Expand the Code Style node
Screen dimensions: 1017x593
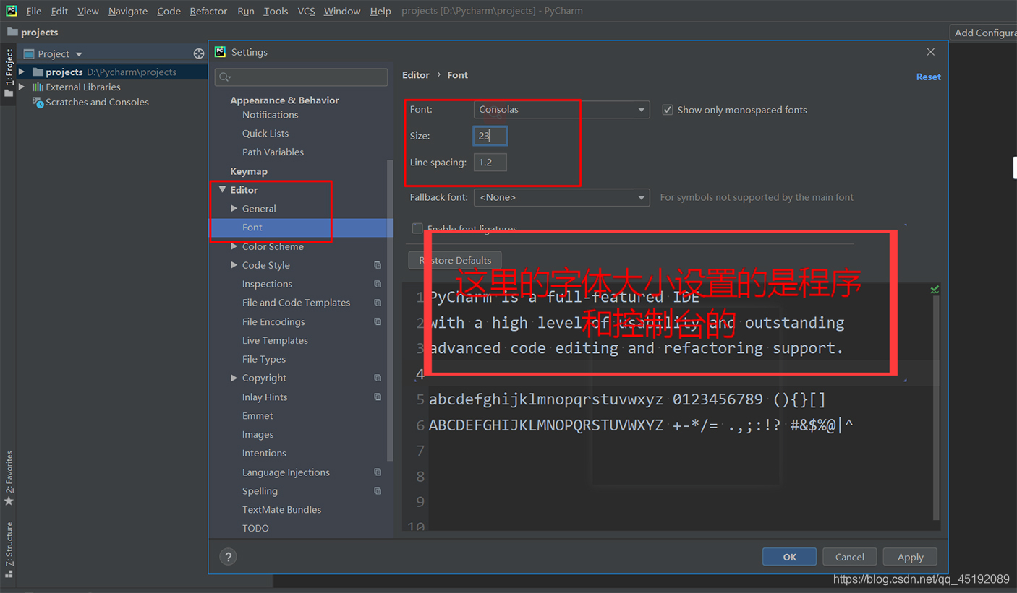click(x=234, y=265)
